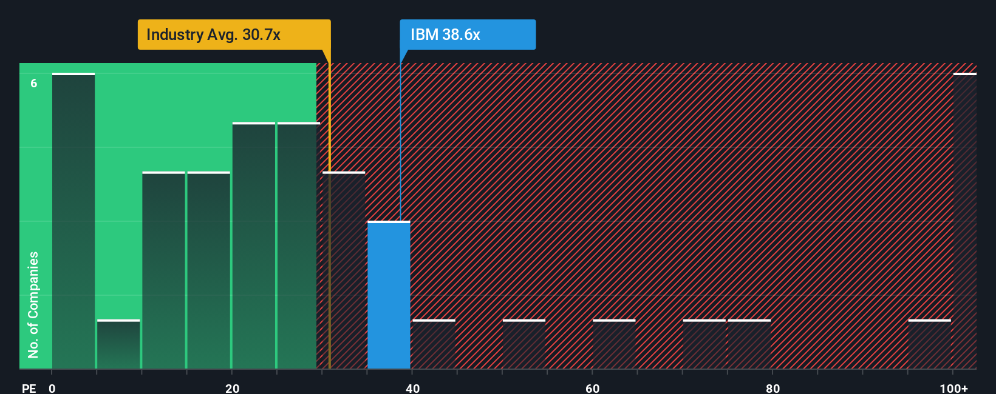
Task: Click the PE axis label
Action: pyautogui.click(x=29, y=388)
